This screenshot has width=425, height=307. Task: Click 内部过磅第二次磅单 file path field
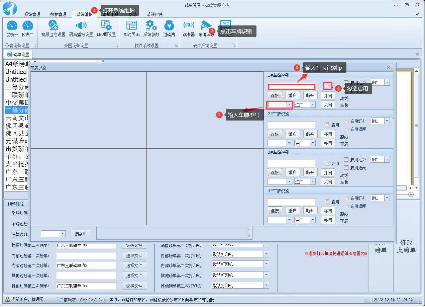coord(86,265)
